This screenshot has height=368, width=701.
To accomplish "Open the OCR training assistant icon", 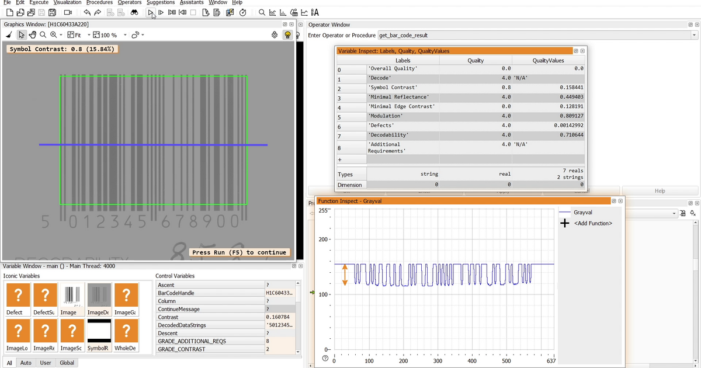I will [x=315, y=12].
